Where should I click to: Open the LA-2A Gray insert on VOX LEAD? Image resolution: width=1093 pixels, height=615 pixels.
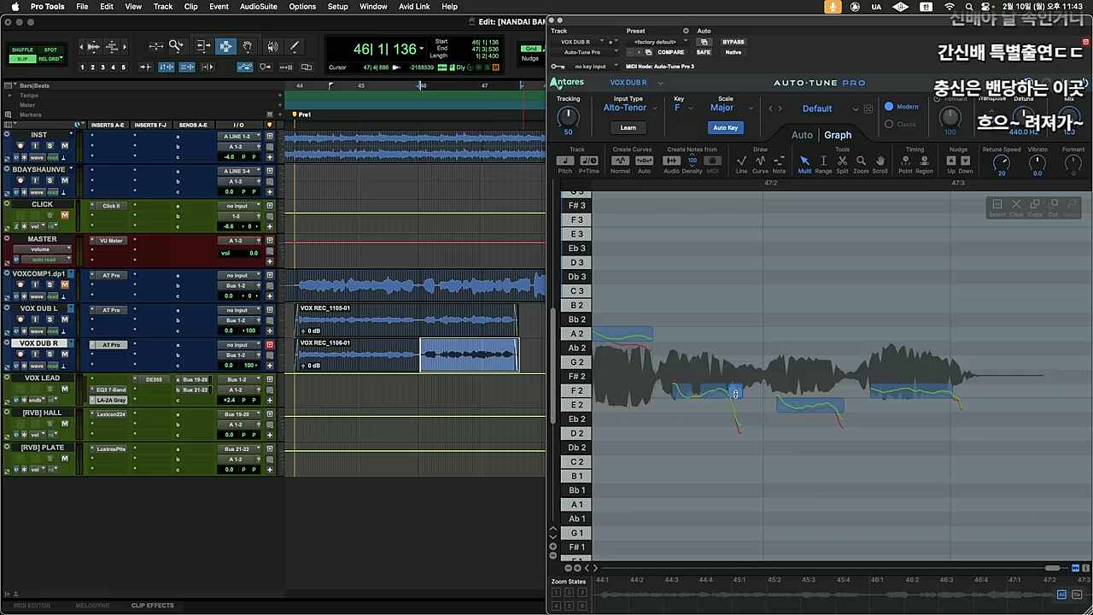tap(111, 400)
